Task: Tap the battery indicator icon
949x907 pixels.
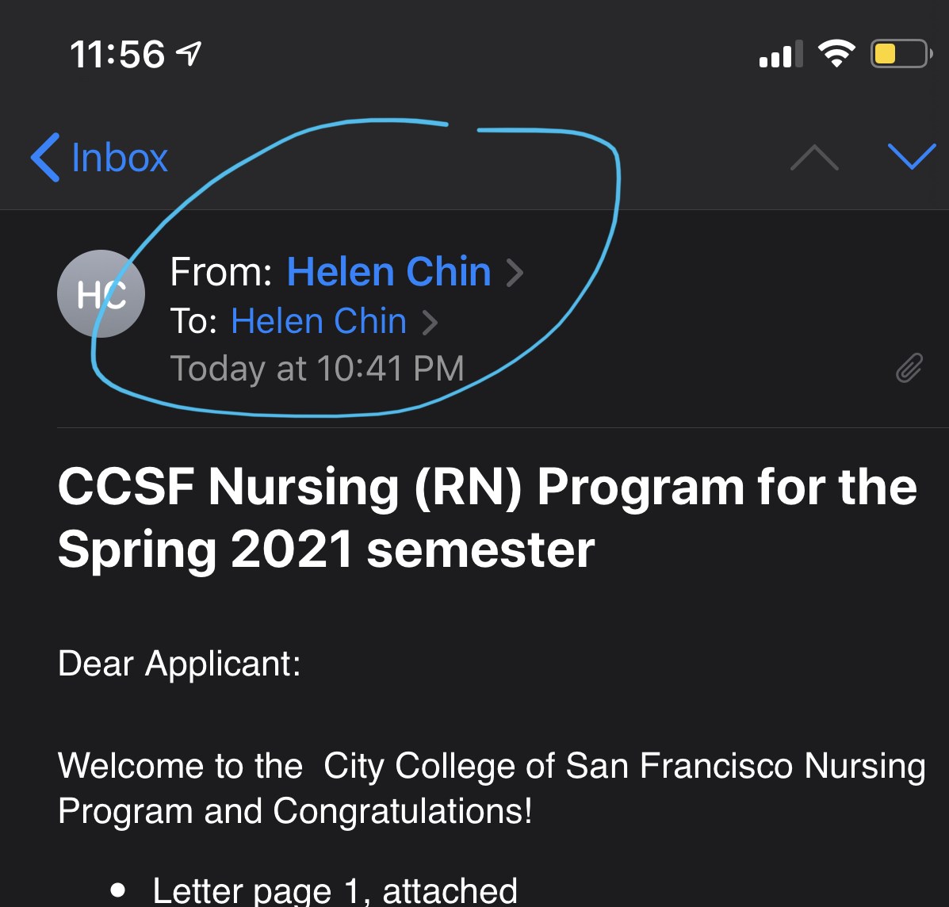Action: pos(901,54)
